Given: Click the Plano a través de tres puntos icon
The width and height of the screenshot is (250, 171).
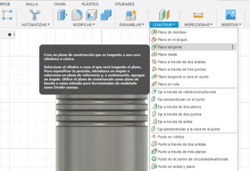Looking at the screenshot, I should pyautogui.click(x=154, y=69).
